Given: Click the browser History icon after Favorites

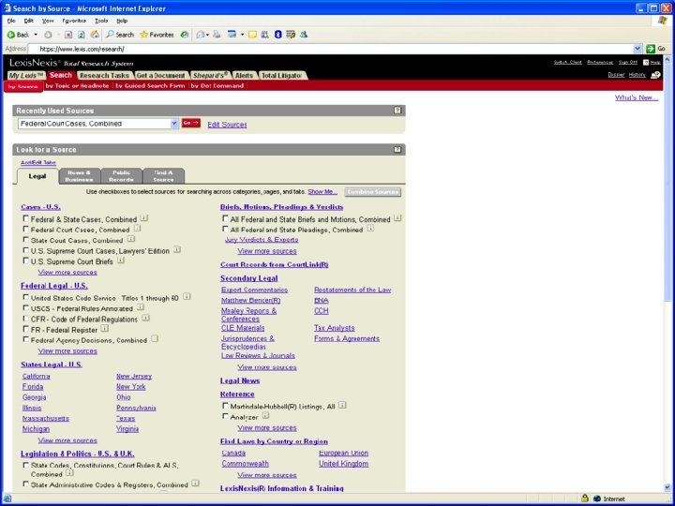Looking at the screenshot, I should click(x=185, y=35).
